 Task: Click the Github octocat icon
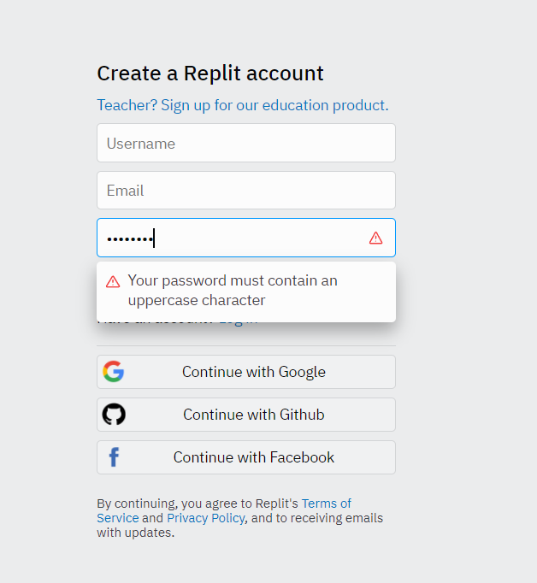(x=114, y=415)
